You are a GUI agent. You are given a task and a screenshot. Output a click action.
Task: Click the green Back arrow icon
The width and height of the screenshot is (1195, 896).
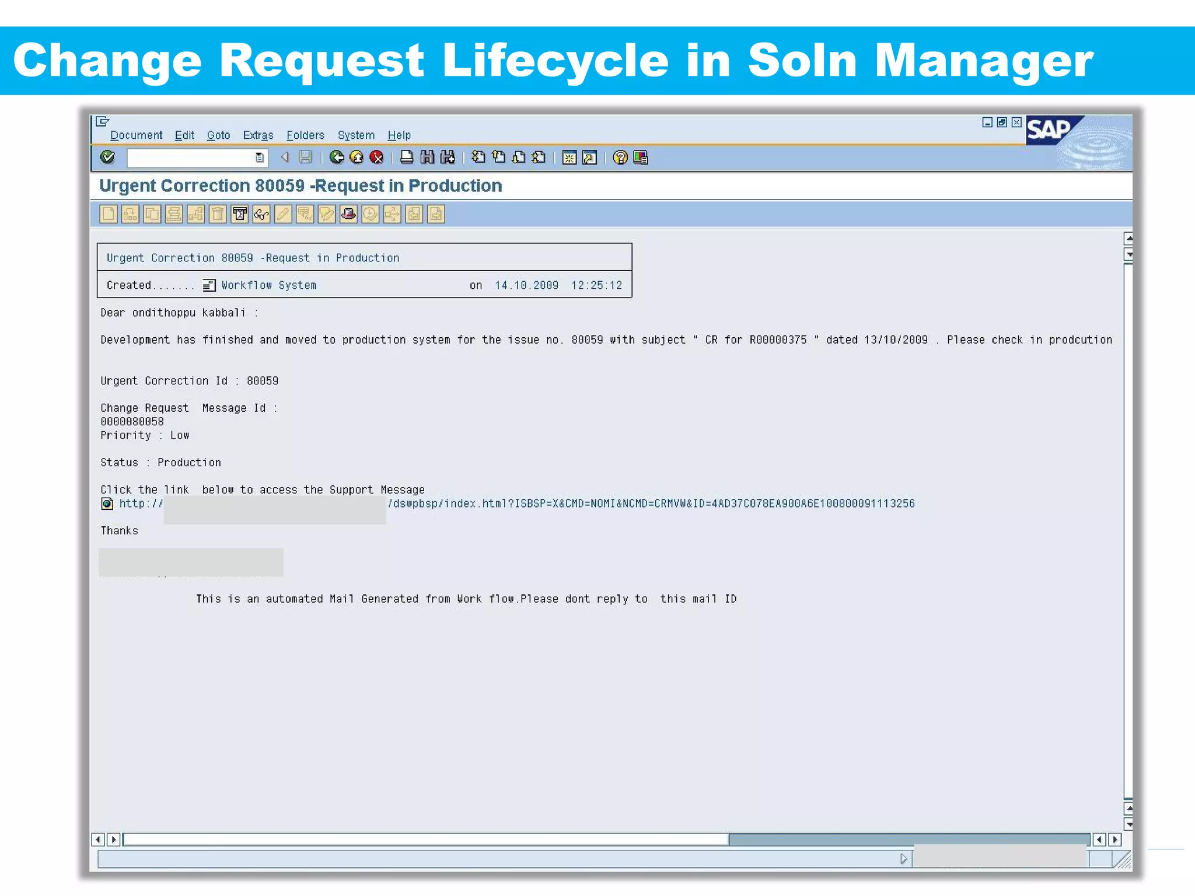337,157
